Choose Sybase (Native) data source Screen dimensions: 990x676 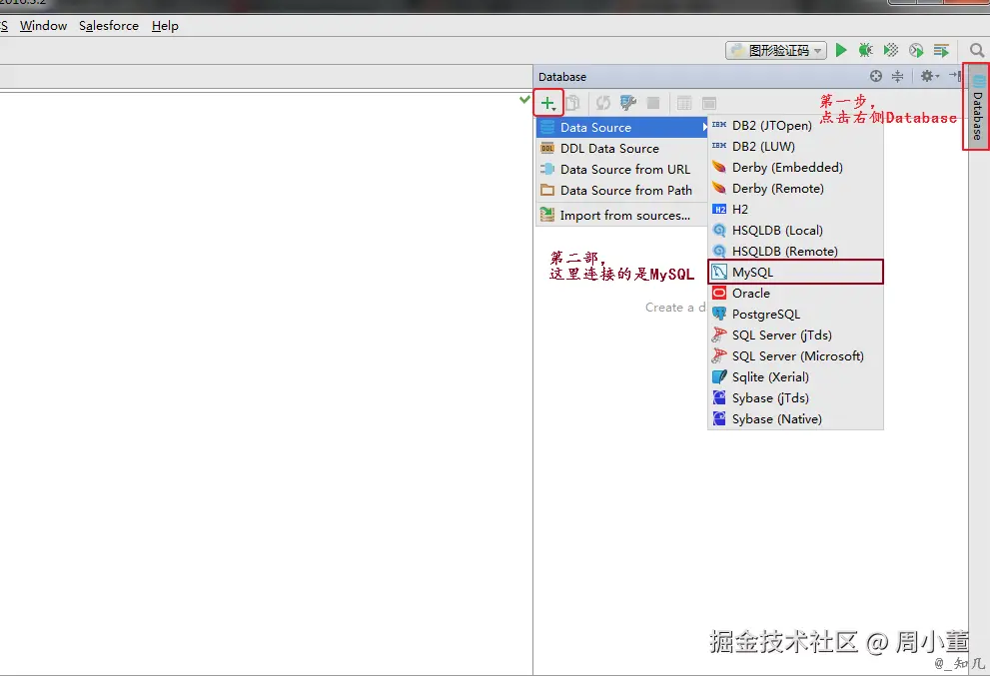tap(795, 419)
